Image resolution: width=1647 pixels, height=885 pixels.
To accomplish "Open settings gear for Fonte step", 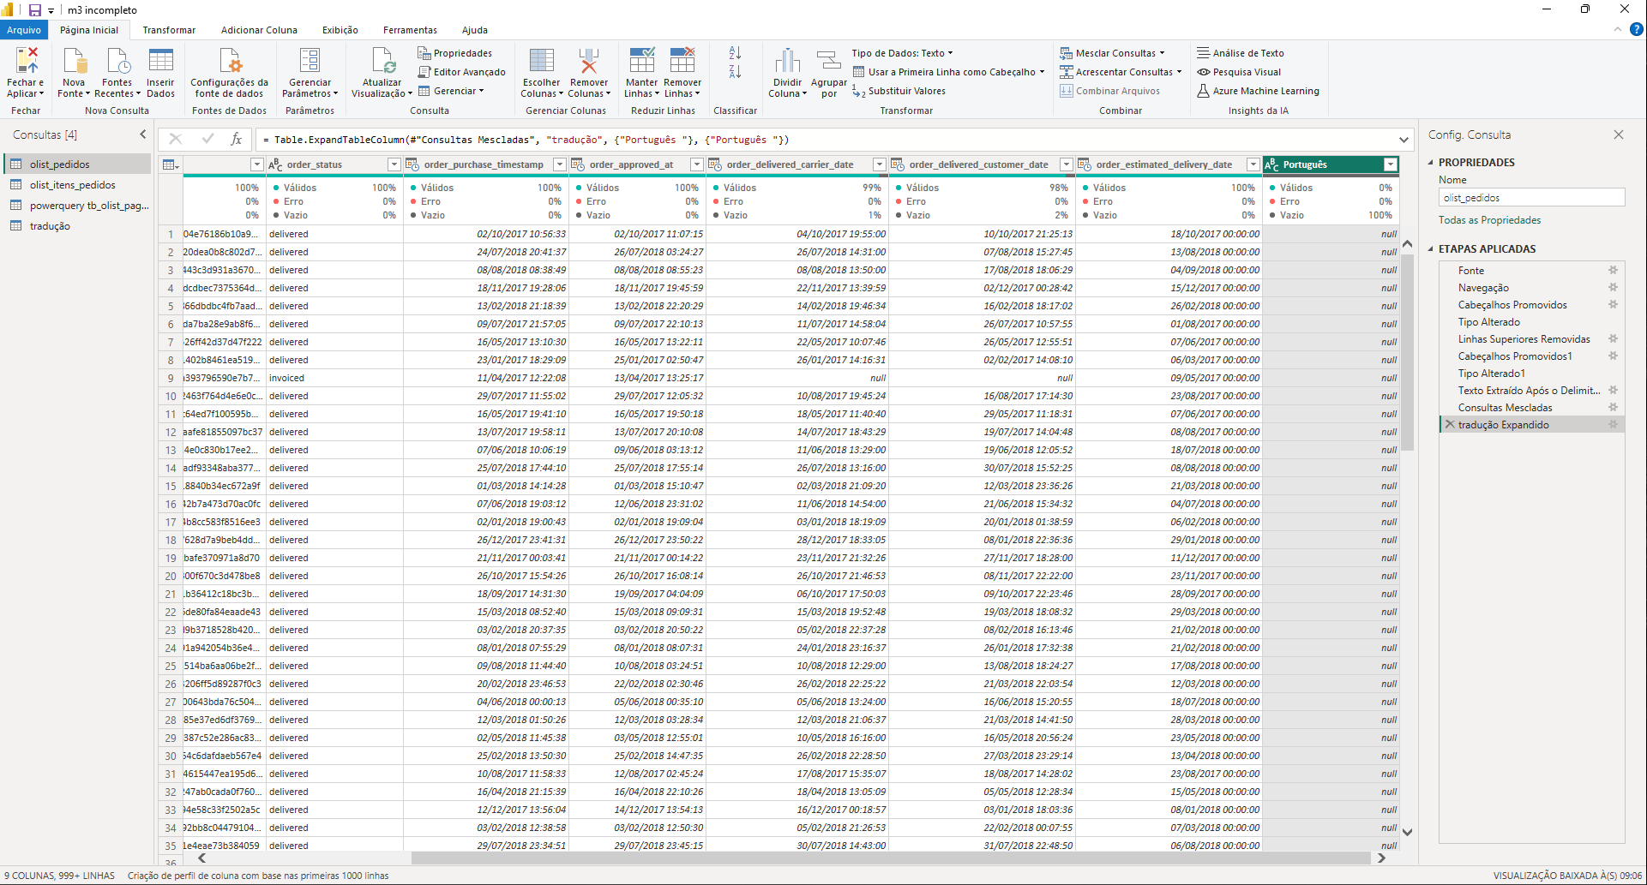I will pyautogui.click(x=1613, y=270).
